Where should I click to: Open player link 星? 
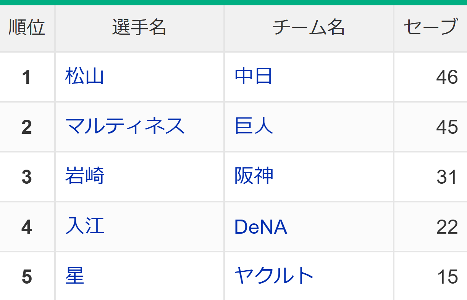point(75,276)
